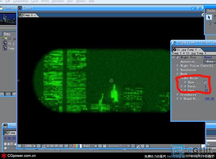Toggle the solo column icon in timeline
The width and height of the screenshot is (216, 159).
(x=12, y=144)
